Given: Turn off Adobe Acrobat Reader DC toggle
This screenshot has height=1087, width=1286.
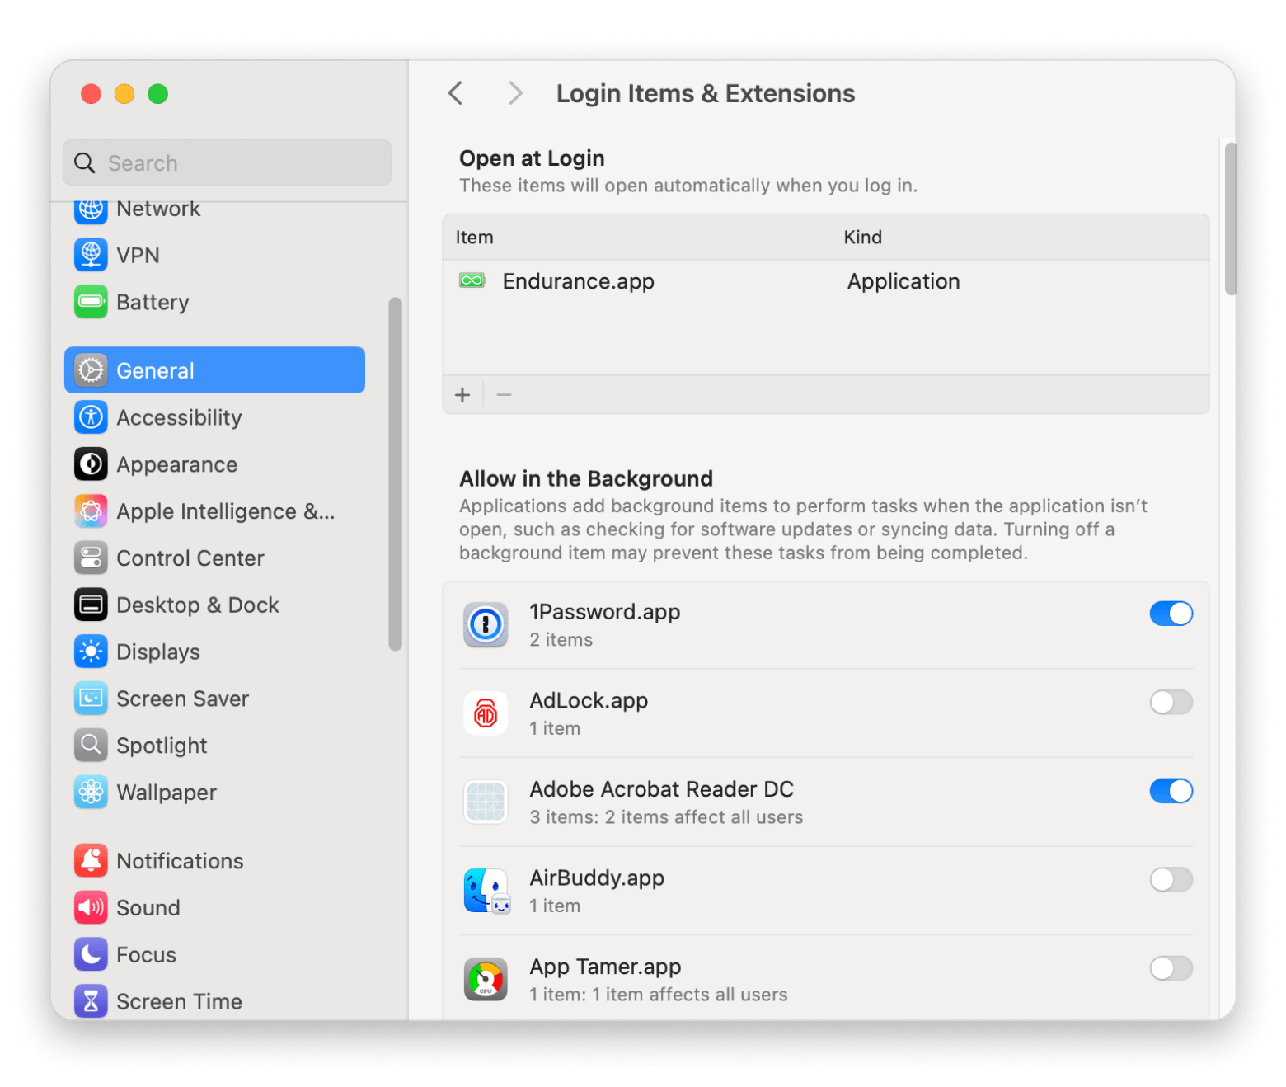Looking at the screenshot, I should 1171,791.
